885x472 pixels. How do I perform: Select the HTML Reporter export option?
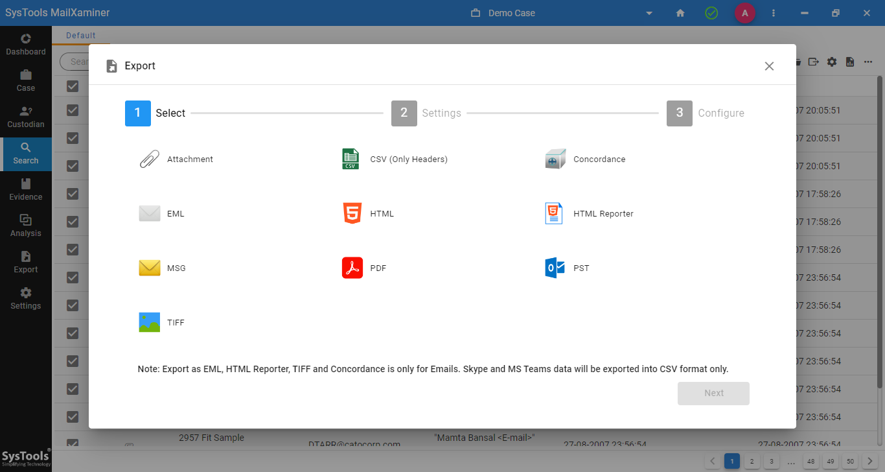coord(589,213)
